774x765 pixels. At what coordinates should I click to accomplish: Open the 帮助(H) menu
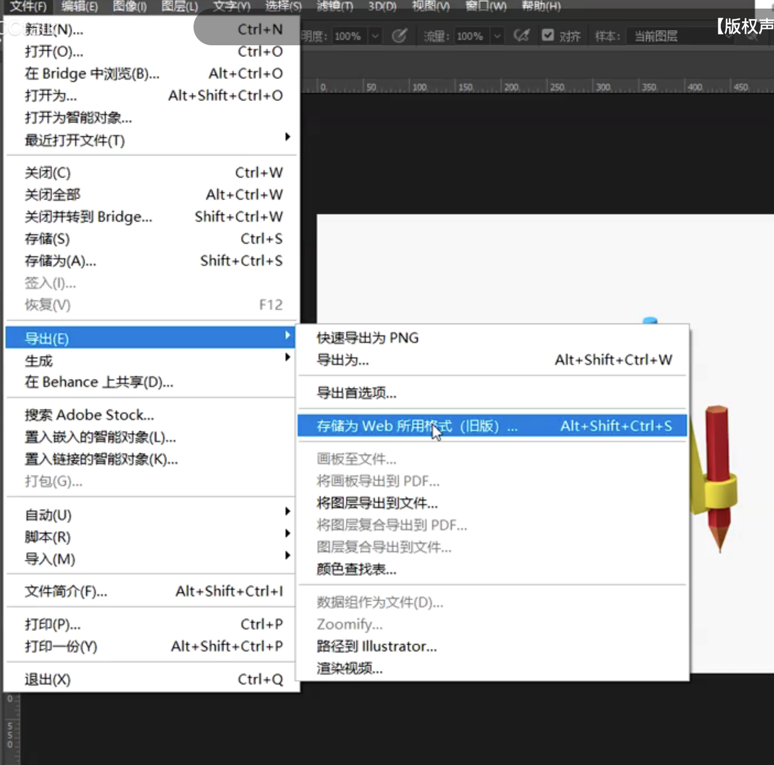point(541,6)
